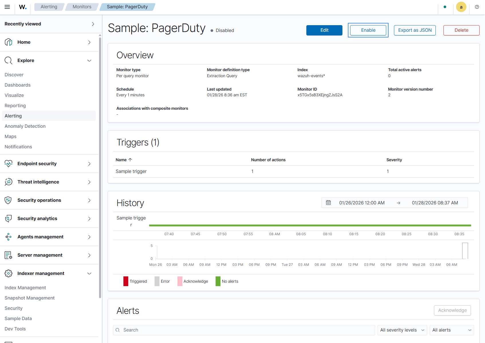Click Export as JSON button
The image size is (485, 343).
pyautogui.click(x=415, y=30)
